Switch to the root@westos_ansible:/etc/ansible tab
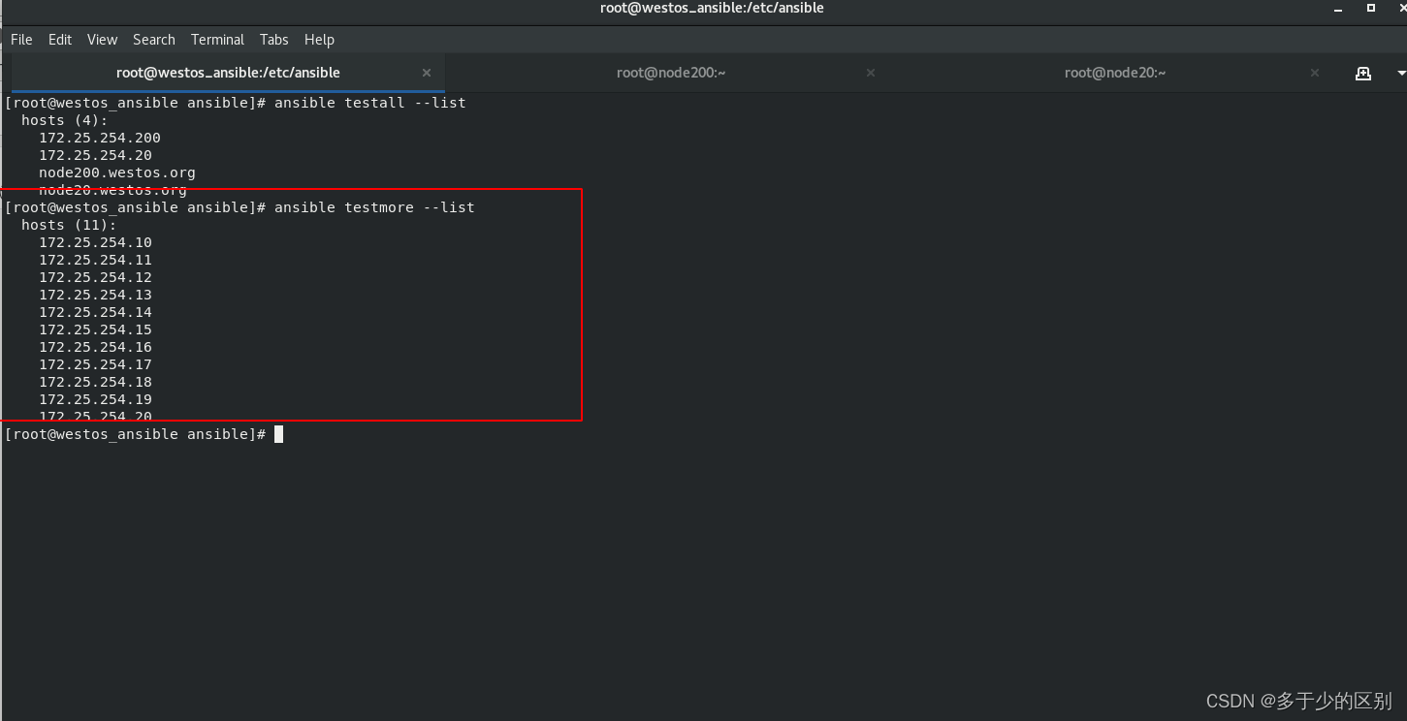This screenshot has width=1407, height=721. pyautogui.click(x=228, y=73)
